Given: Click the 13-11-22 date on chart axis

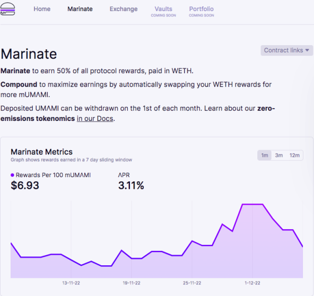Looking at the screenshot, I should pos(71,283).
